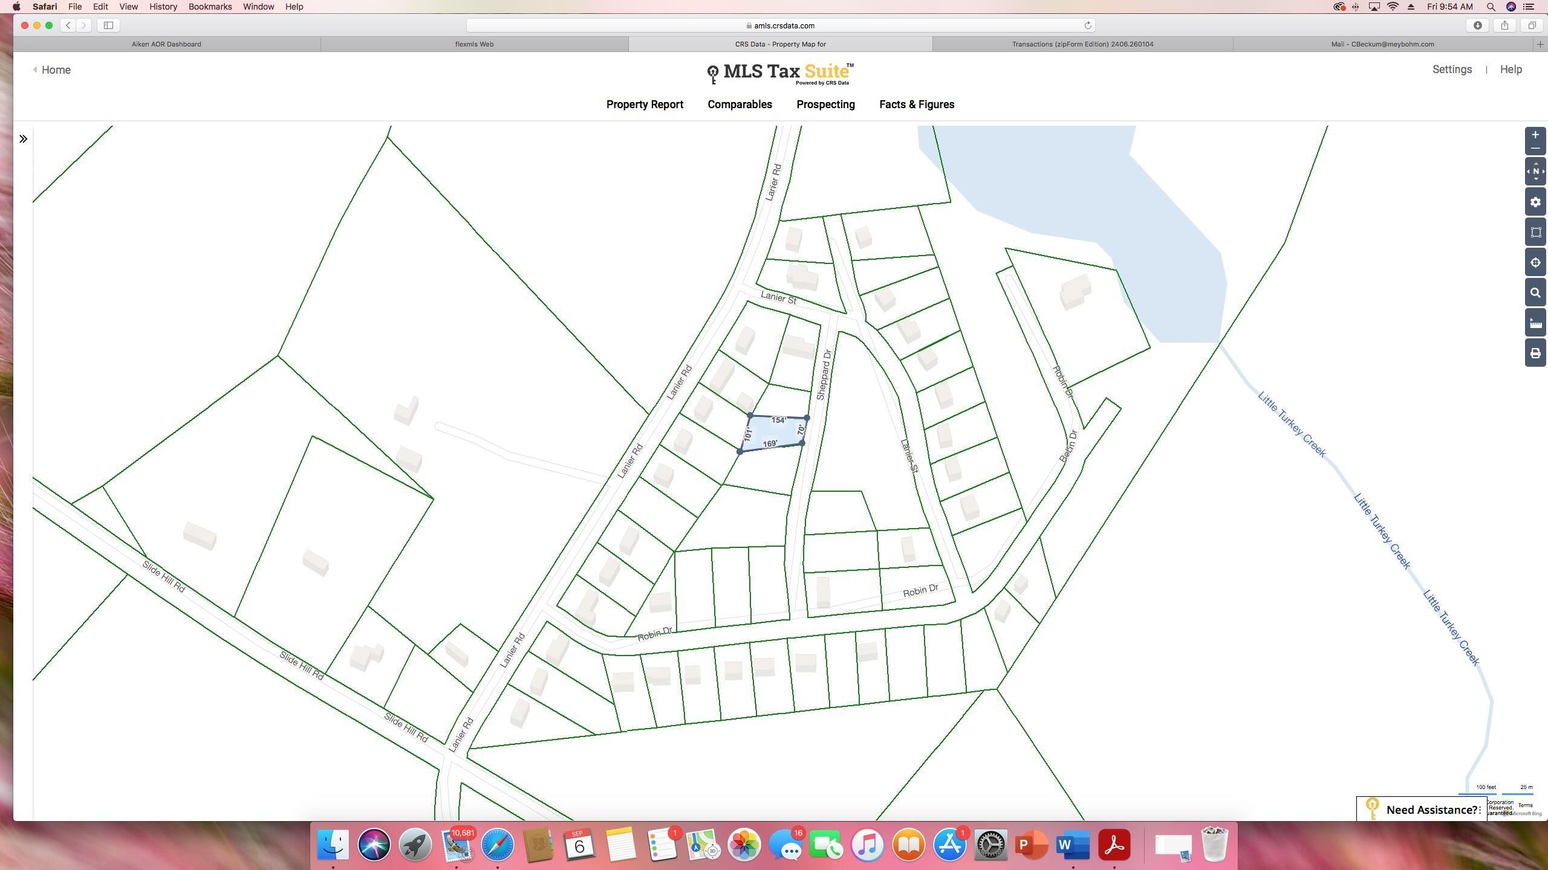Open PowerPoint in the dock
Viewport: 1548px width, 870px height.
(x=1032, y=845)
